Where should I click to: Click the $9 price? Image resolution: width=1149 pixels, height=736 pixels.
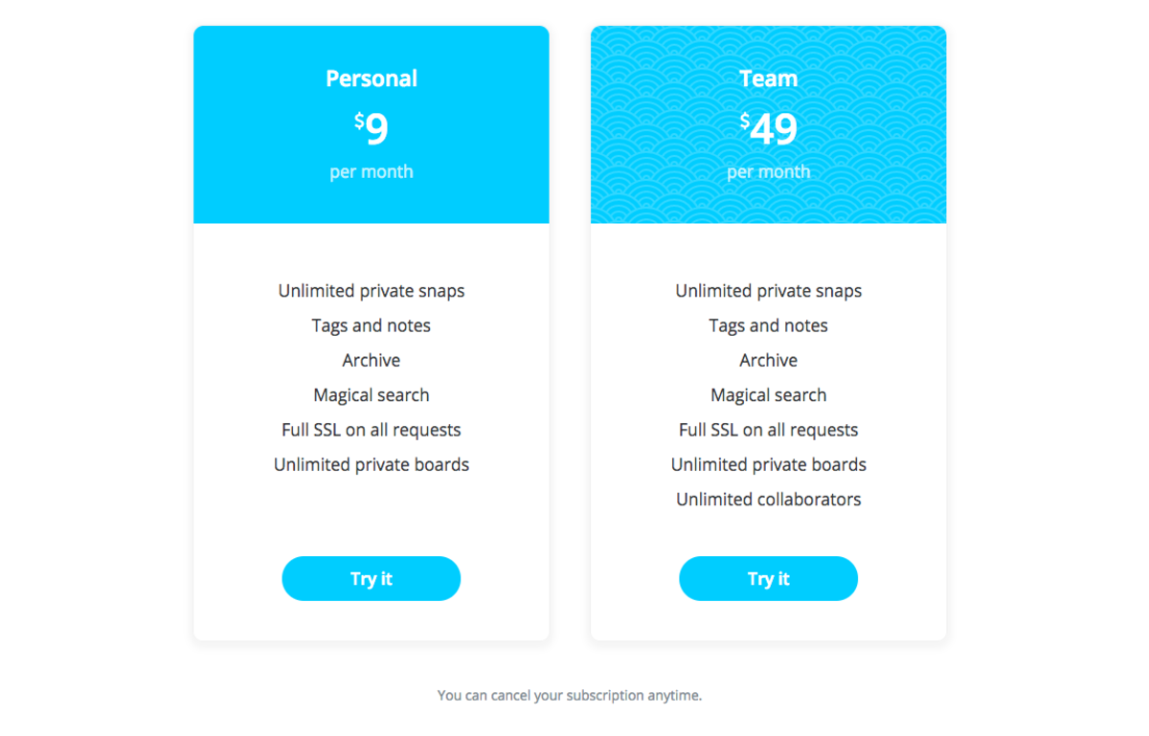[372, 128]
